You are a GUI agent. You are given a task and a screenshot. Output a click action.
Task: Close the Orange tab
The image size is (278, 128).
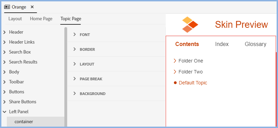tap(32, 7)
